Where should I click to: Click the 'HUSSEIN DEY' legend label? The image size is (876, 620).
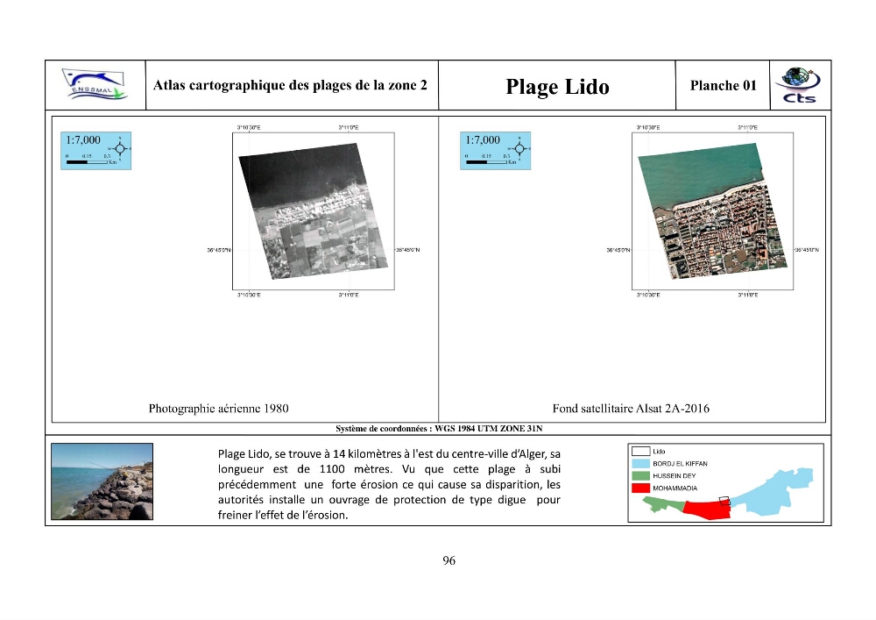[x=674, y=476]
